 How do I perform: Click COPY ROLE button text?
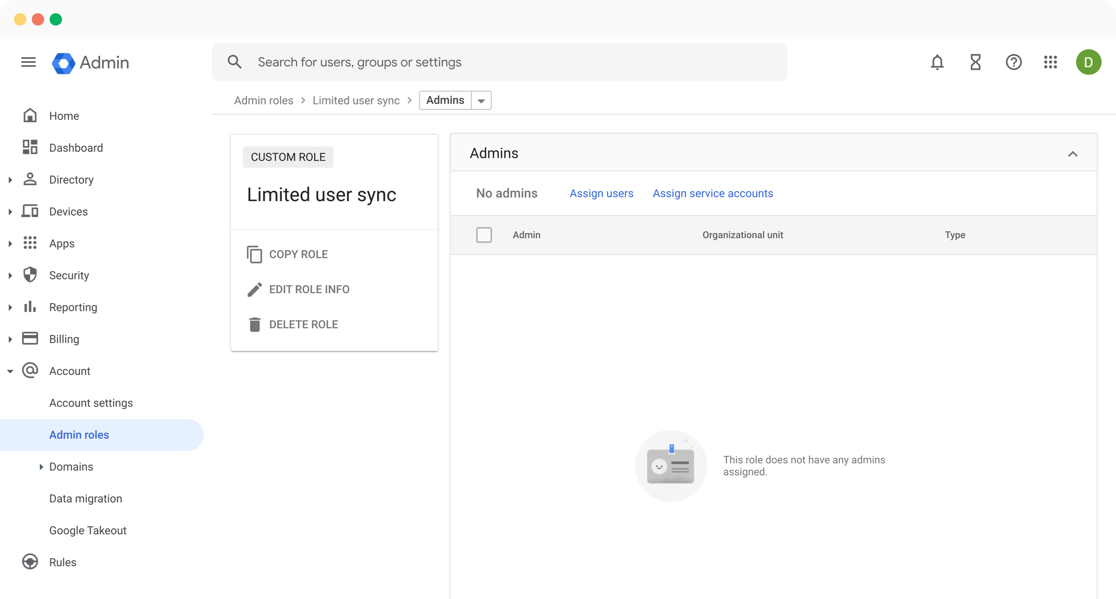298,254
